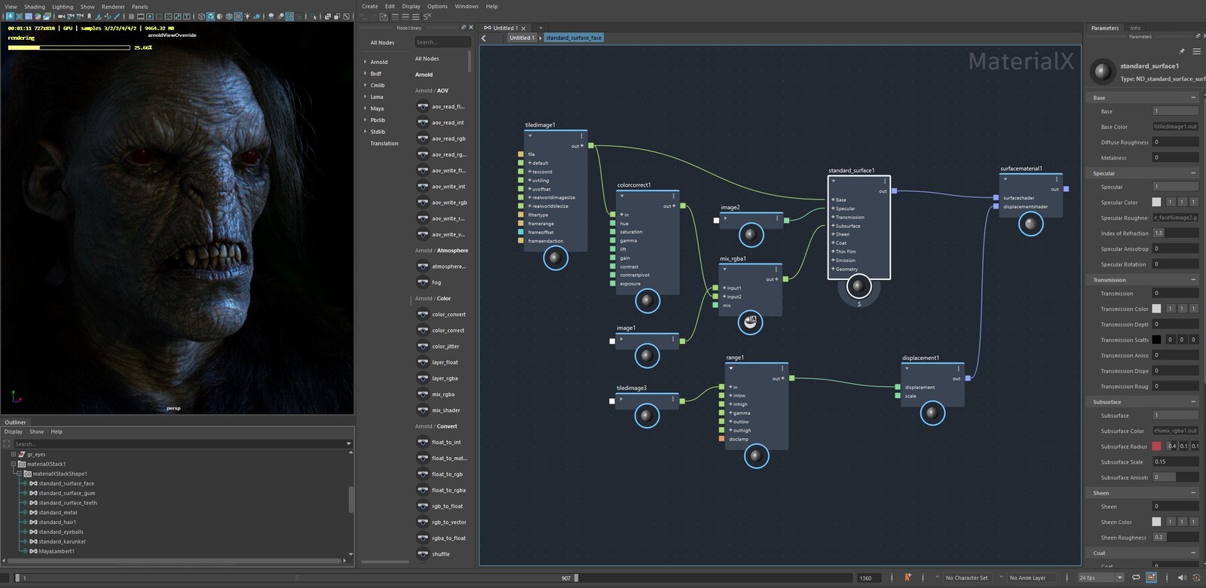Click the aov_read_rgb node icon
The image size is (1206, 588).
423,139
